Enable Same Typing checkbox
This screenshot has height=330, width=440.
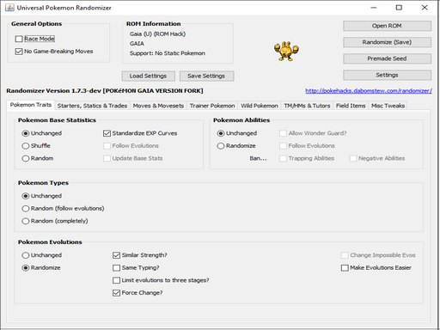point(116,267)
